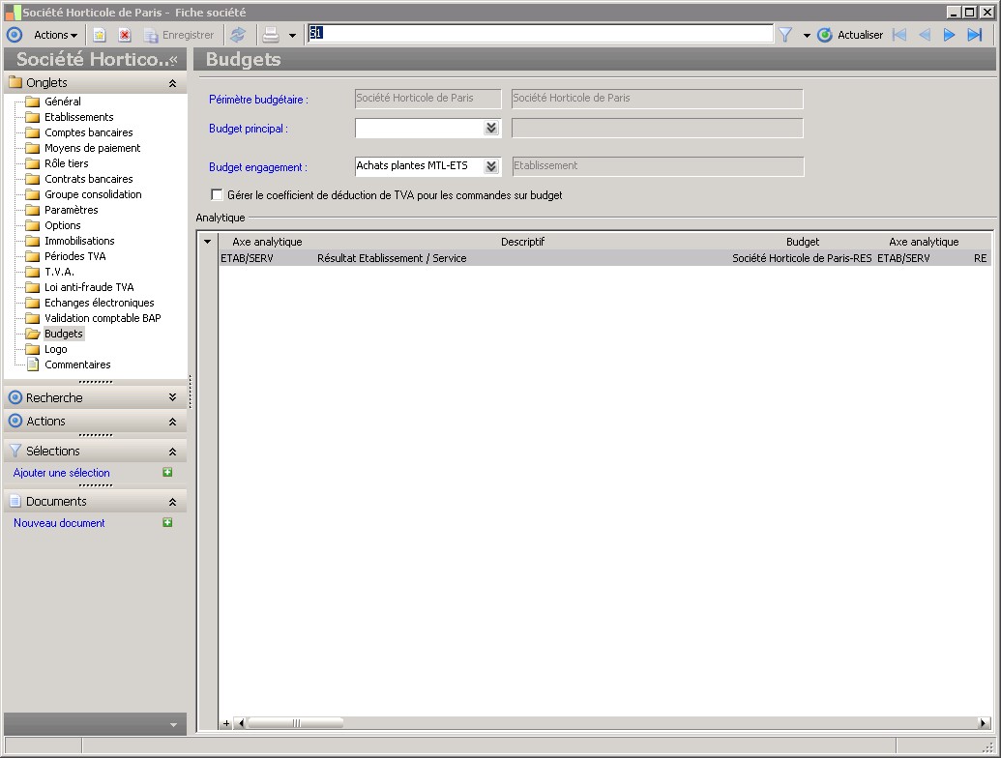Click the printer icon
The height and width of the screenshot is (758, 1001).
(x=272, y=35)
